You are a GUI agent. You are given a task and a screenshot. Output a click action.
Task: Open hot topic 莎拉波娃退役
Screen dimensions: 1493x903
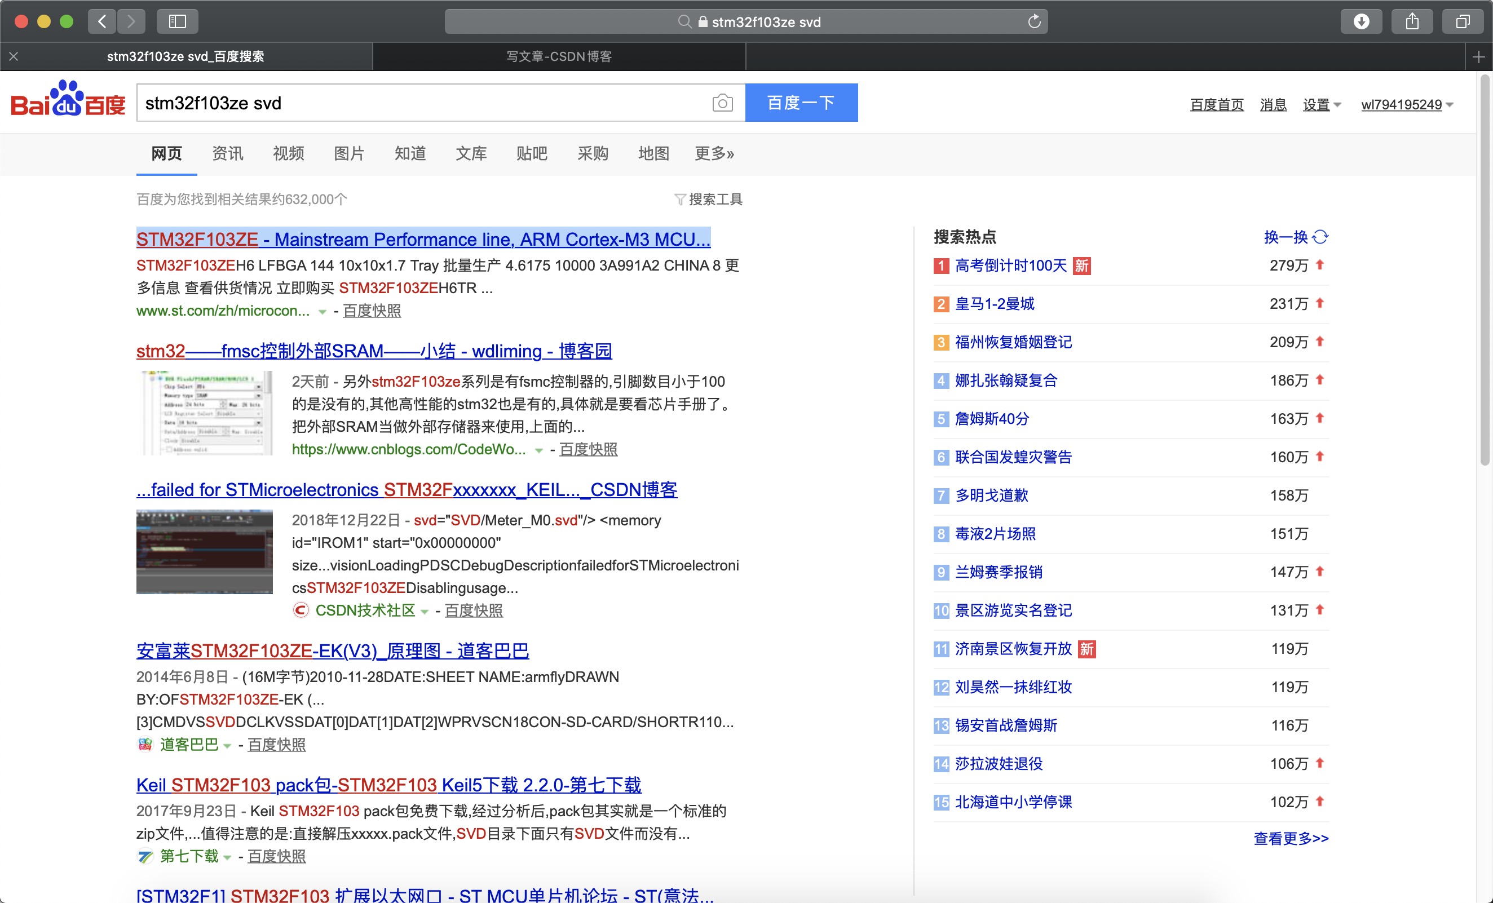pos(999,764)
